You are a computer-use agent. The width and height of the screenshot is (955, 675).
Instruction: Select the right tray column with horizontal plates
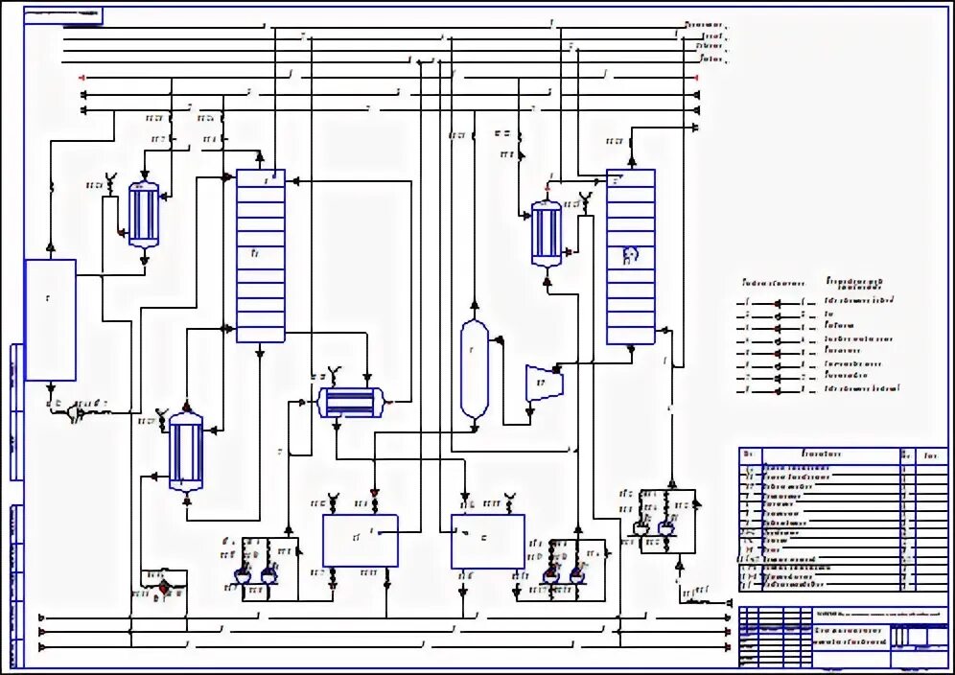[x=630, y=256]
